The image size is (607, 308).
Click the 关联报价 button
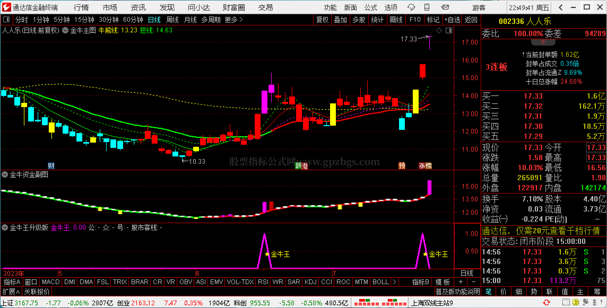[x=37, y=292]
